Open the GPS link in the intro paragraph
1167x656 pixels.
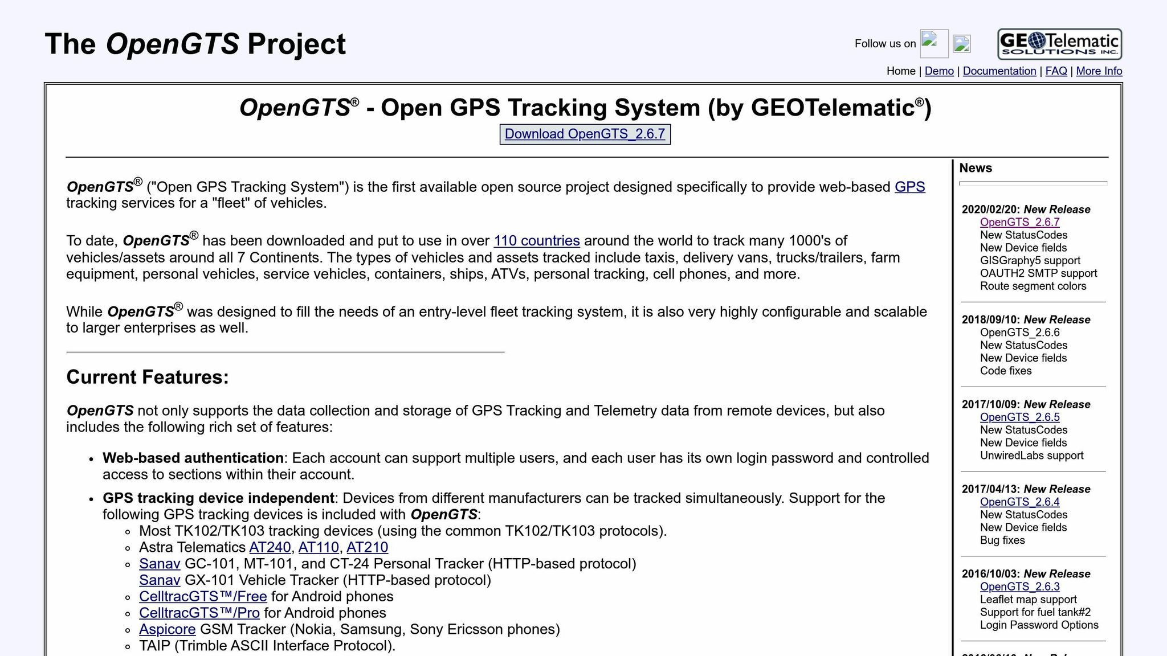tap(910, 186)
